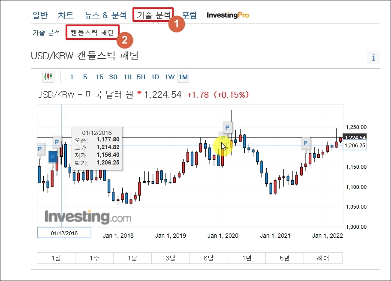Viewport: 391px width, 281px height.
Task: Set chart interval to 1W
Action: click(170, 77)
